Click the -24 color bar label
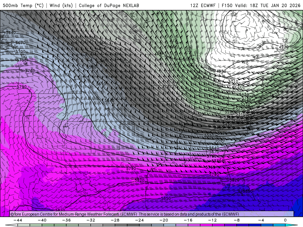This screenshot has height=227, width=303. pyautogui.click(x=139, y=220)
